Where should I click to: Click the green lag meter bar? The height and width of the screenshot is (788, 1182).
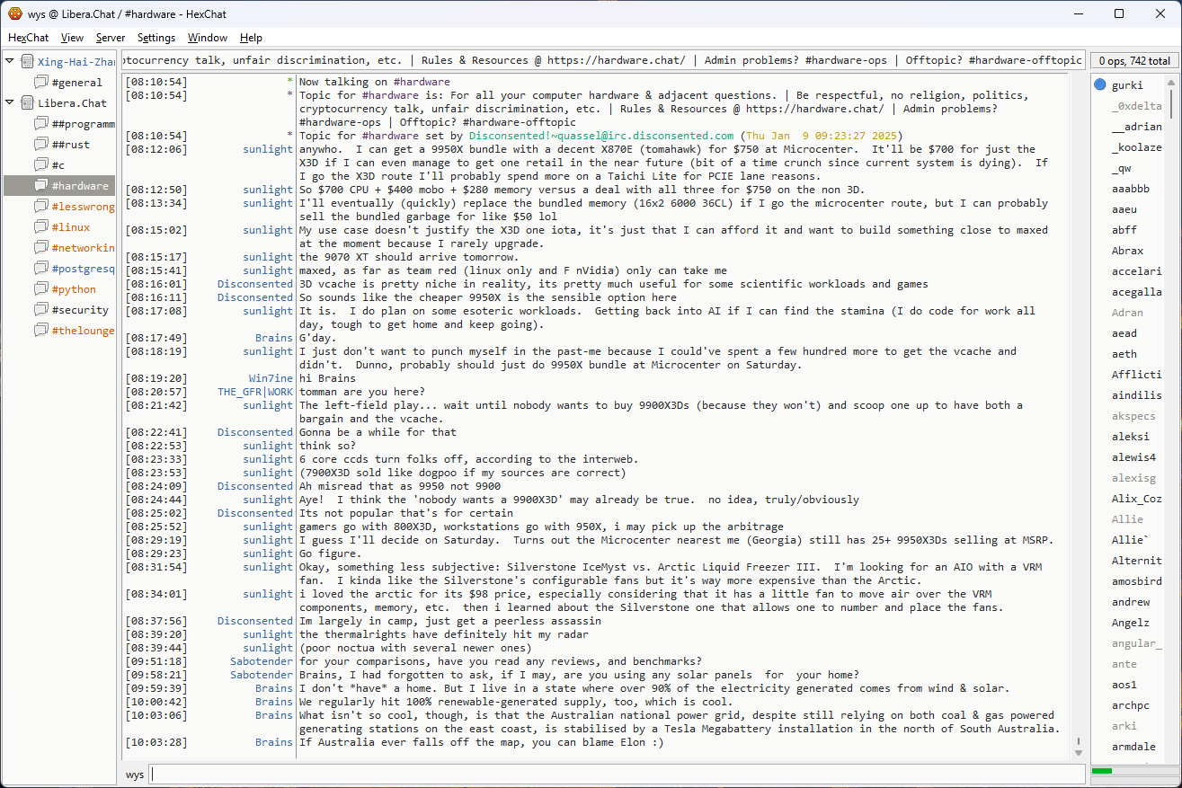point(1102,771)
